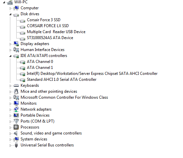The height and width of the screenshot is (158, 183).
Task: Collapse the IDE ATA/ATAPI controllers category
Action: [10, 56]
